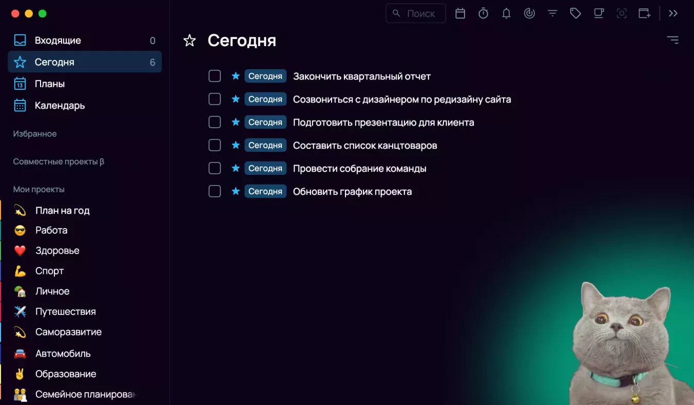The height and width of the screenshot is (405, 694).
Task: Click the car emoji of the Автомобиль project
Action: coord(20,354)
